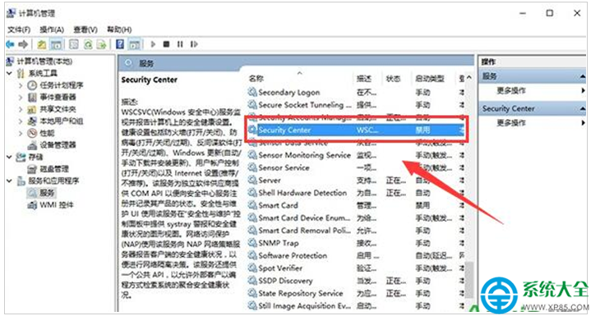The width and height of the screenshot is (591, 316).
Task: Open the 帮助(H) menu
Action: 119,30
